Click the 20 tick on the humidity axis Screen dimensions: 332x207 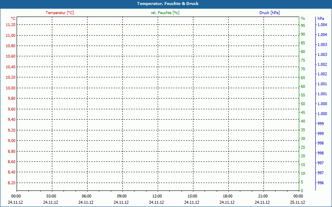tap(303, 156)
